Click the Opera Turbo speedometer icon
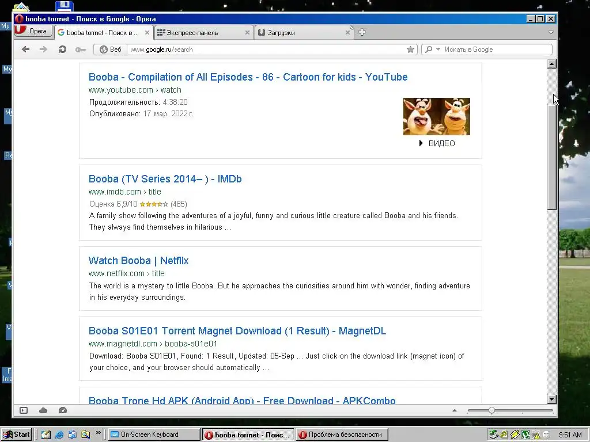 (63, 410)
